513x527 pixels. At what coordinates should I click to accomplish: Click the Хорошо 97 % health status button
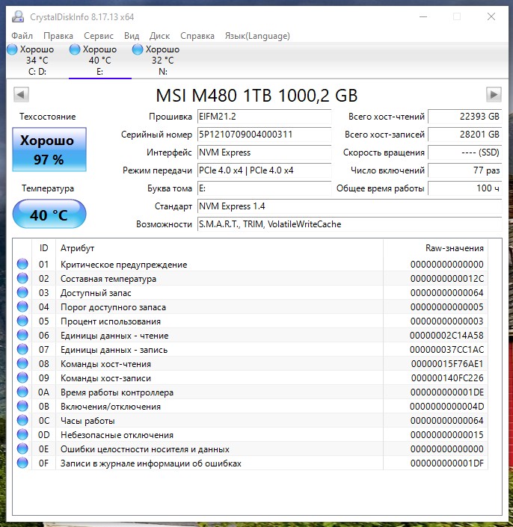(49, 150)
